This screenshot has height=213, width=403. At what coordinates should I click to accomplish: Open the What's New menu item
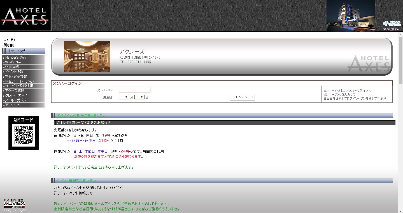point(24,62)
